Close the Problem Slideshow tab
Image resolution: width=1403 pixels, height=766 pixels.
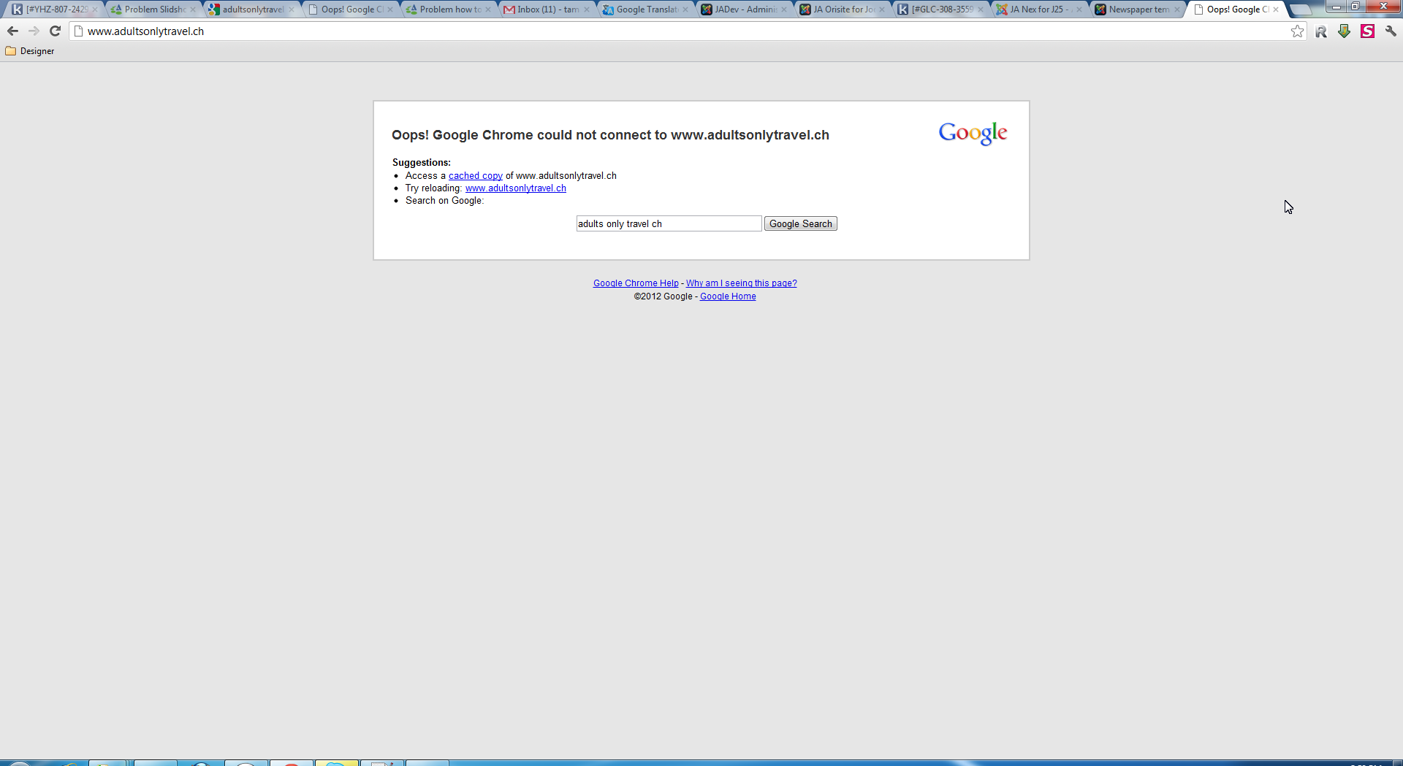point(193,9)
